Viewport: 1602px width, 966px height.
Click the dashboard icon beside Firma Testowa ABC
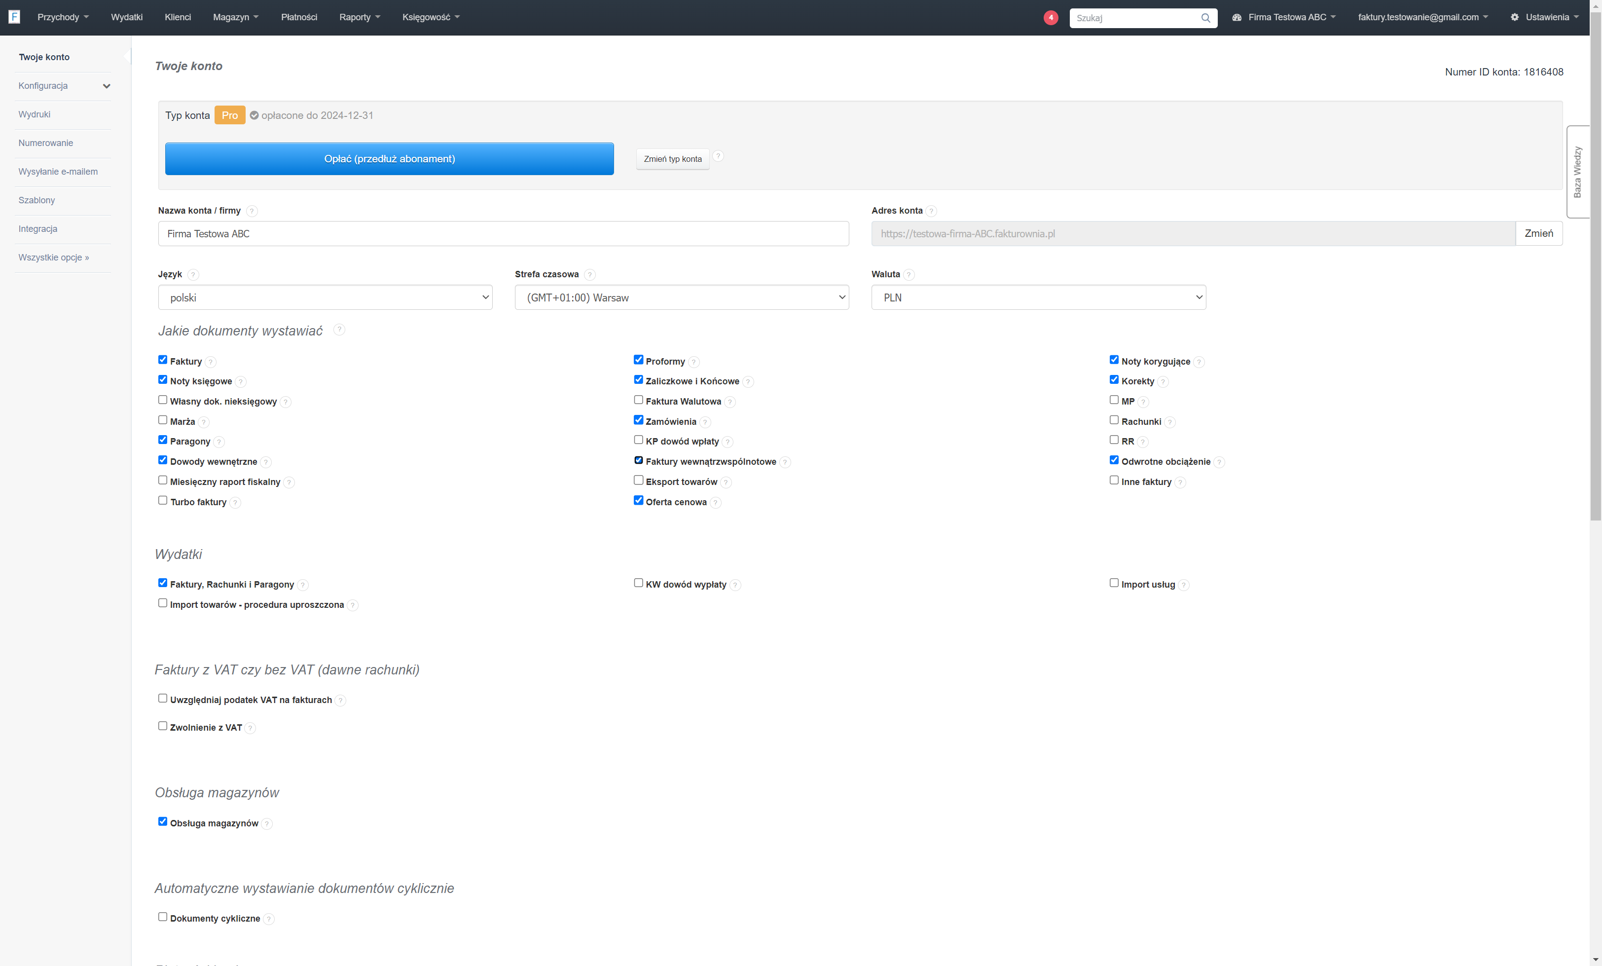click(x=1237, y=18)
